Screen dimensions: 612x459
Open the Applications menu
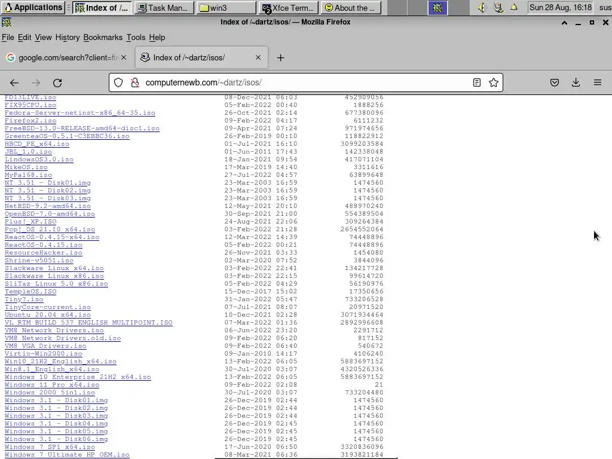(33, 7)
